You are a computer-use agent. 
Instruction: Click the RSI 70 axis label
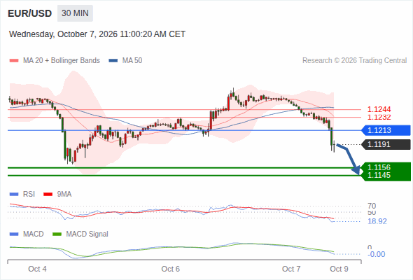point(372,206)
